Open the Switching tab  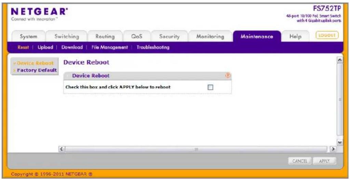pyautogui.click(x=67, y=36)
